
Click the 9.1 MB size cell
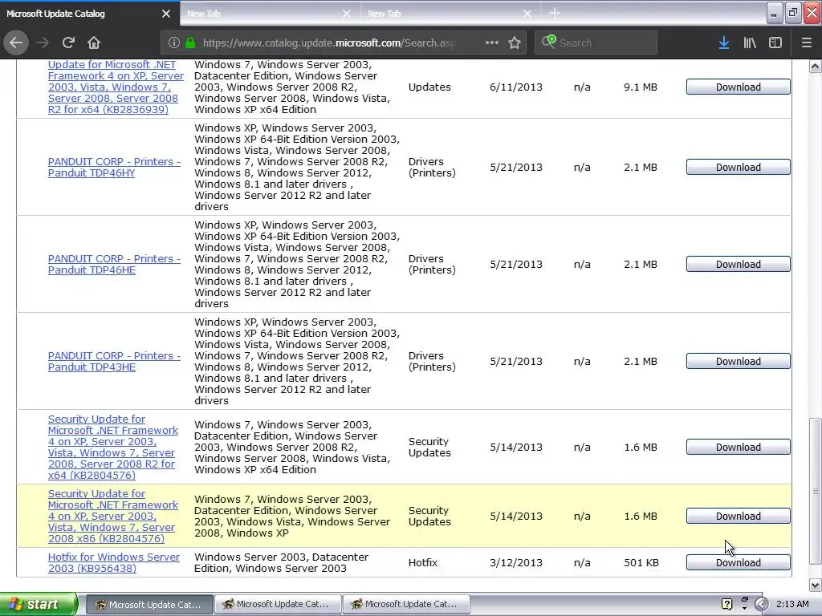[x=640, y=87]
